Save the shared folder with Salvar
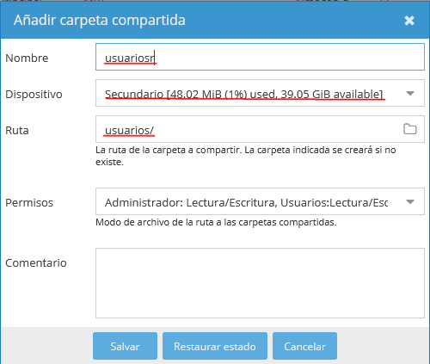The image size is (430, 364). pyautogui.click(x=125, y=346)
